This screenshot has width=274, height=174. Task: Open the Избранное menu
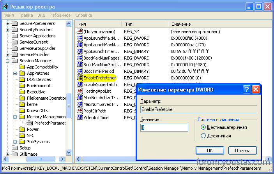[x=60, y=15]
